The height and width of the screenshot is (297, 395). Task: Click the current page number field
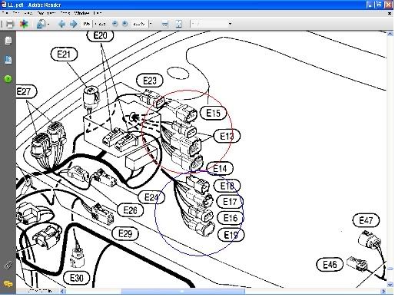click(x=86, y=24)
